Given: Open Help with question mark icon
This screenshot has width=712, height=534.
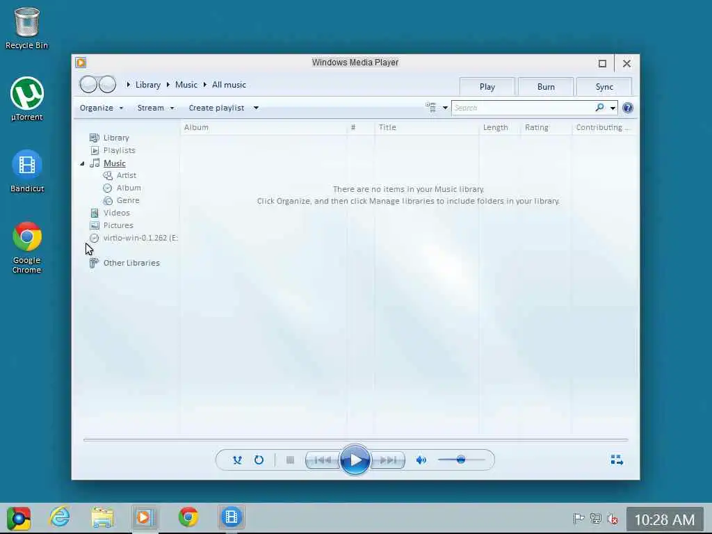Looking at the screenshot, I should pos(628,108).
